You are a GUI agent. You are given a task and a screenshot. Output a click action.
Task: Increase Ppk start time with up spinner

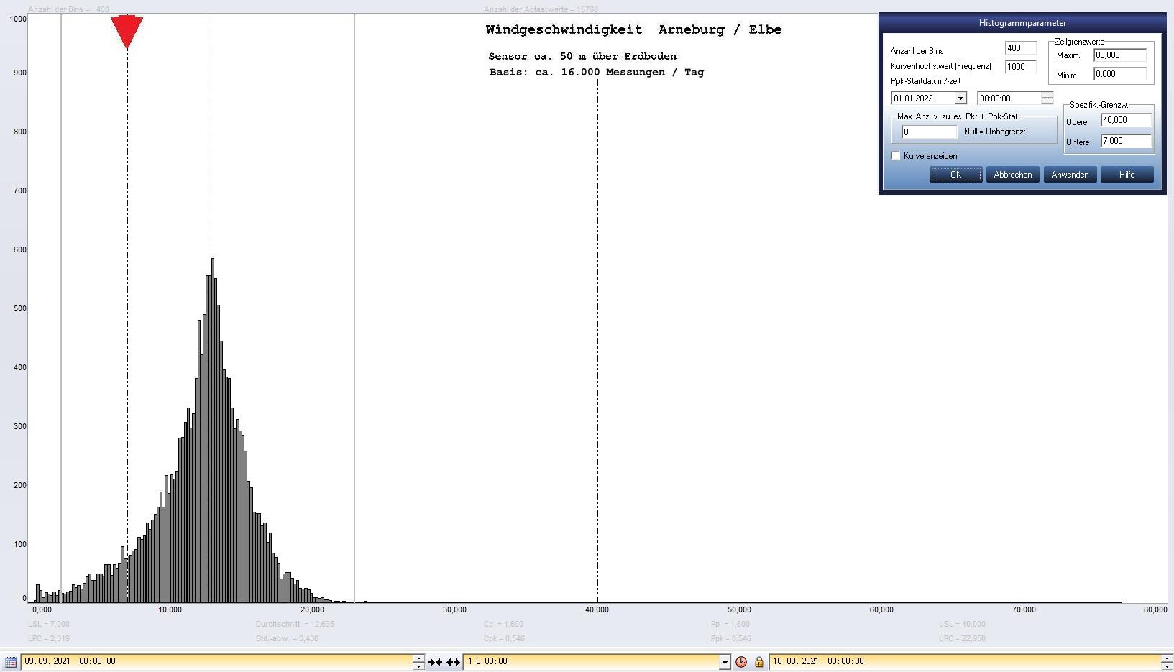(x=1047, y=95)
